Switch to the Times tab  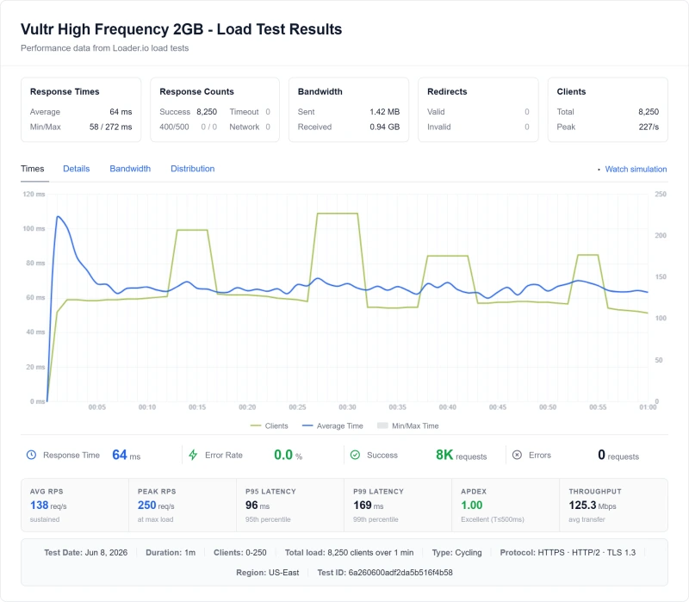coord(33,169)
